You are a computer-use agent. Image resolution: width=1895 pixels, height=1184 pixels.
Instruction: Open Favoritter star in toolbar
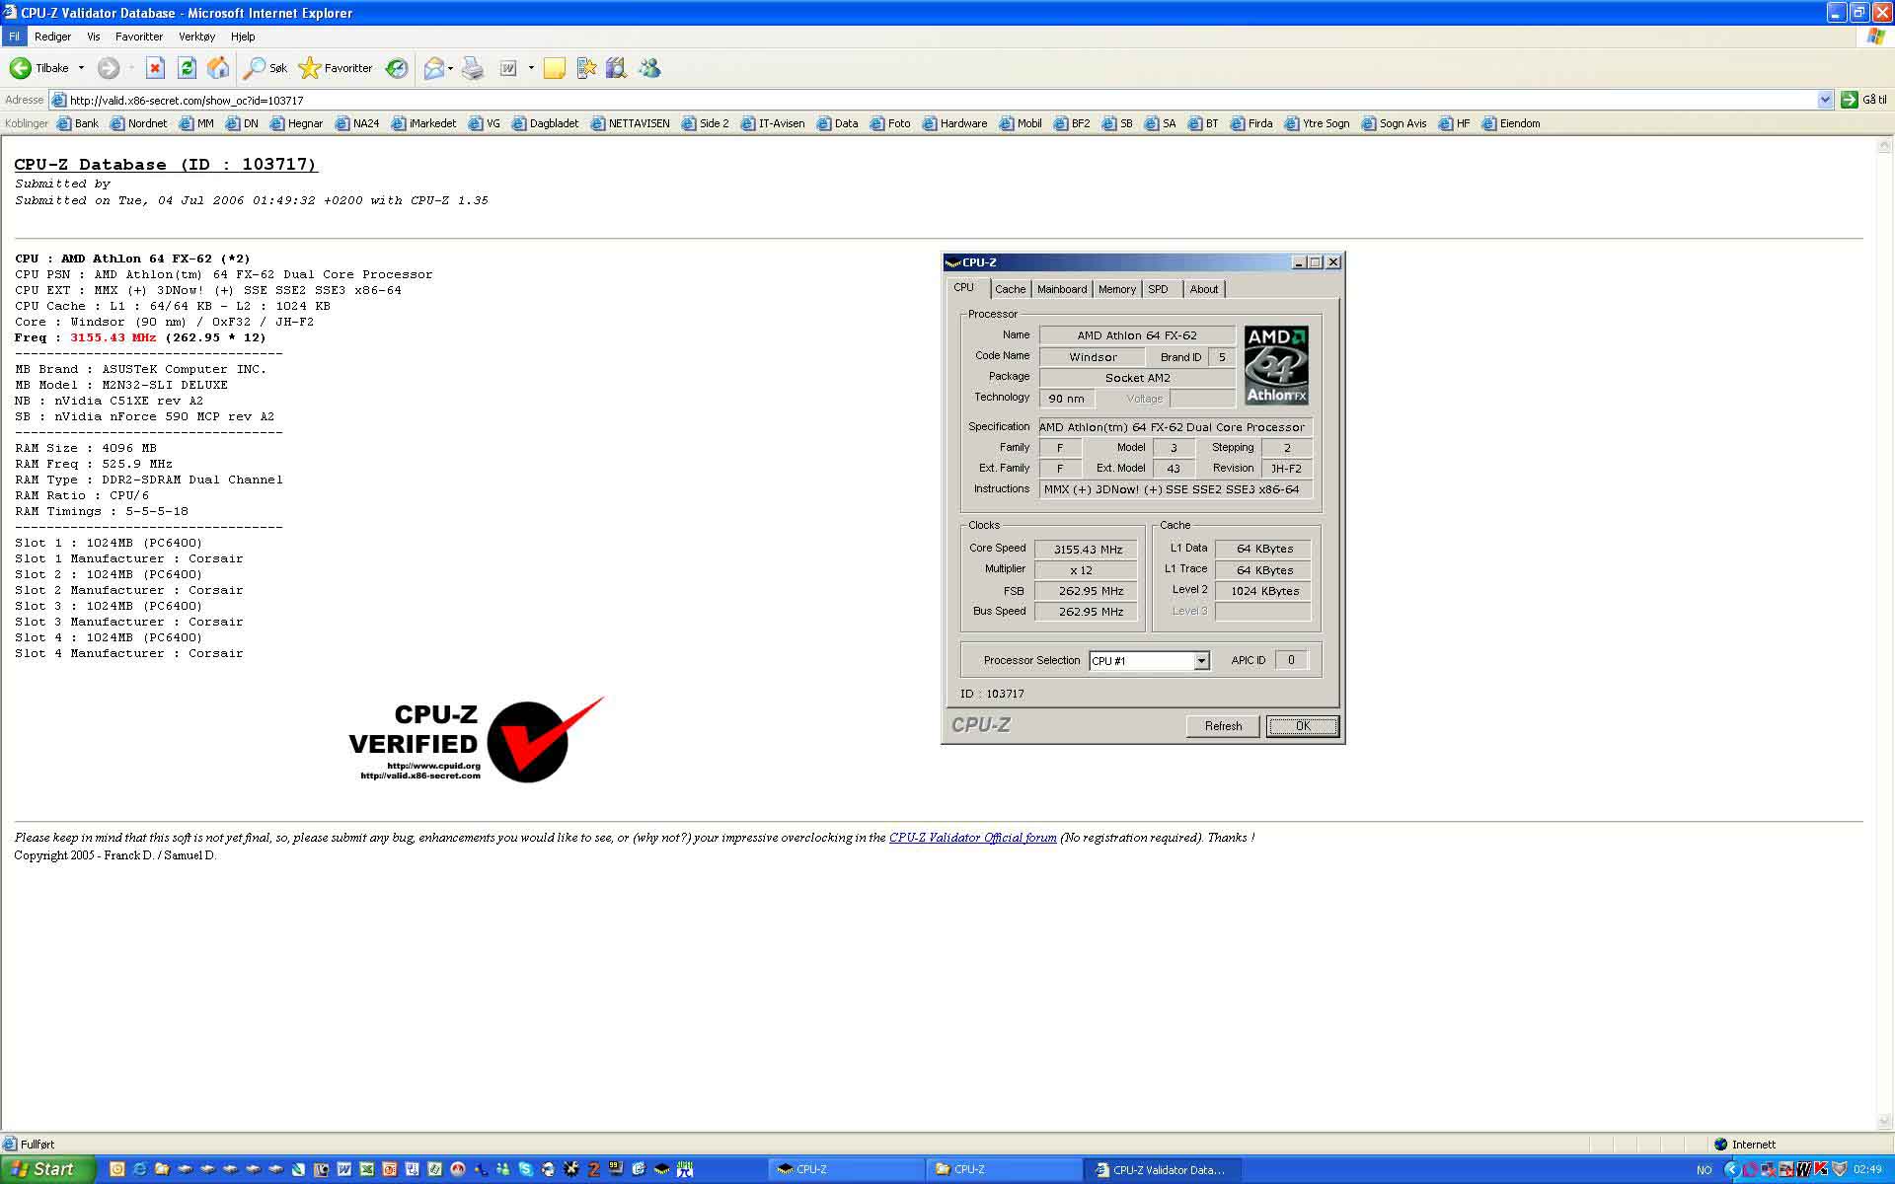[336, 68]
